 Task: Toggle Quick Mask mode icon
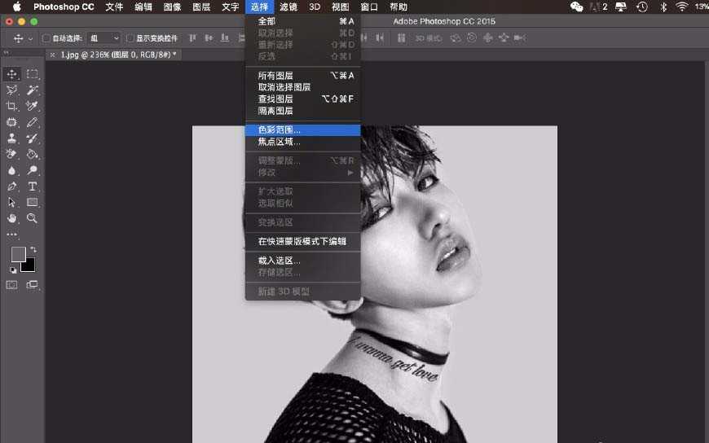pos(12,285)
